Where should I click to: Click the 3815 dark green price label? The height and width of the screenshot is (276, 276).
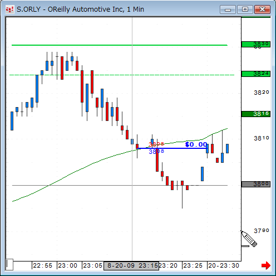256,114
